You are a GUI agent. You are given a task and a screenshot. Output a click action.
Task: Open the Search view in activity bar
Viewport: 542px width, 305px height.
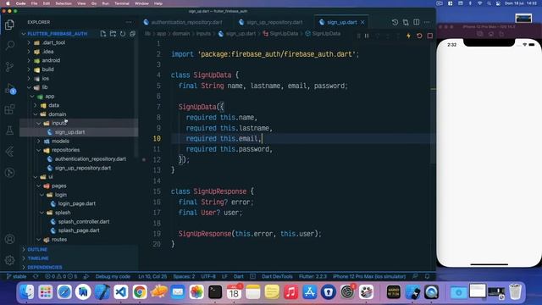click(x=9, y=45)
